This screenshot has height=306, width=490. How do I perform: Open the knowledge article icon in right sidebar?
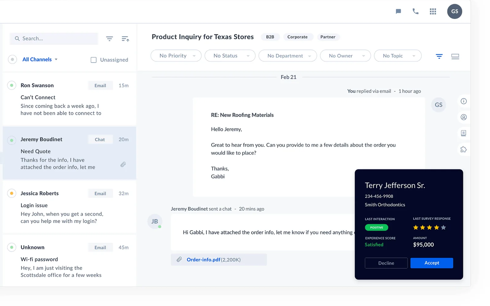pos(464,133)
